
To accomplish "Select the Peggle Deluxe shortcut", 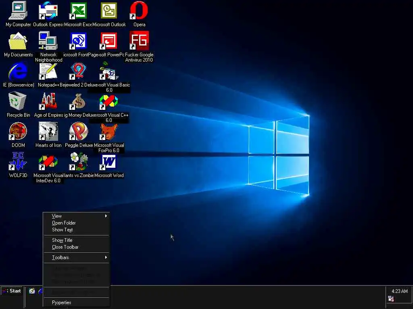I will (x=78, y=131).
